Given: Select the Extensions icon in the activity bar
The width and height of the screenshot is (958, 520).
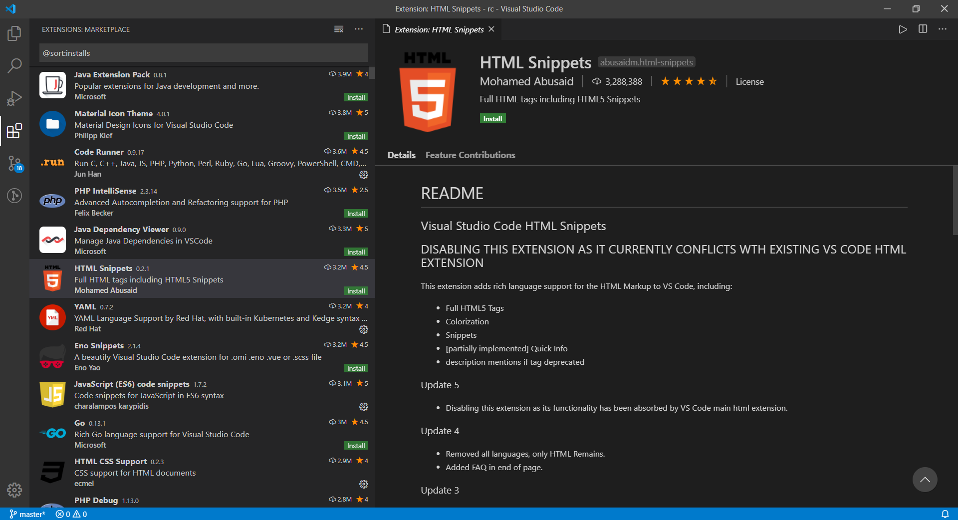Looking at the screenshot, I should click(x=14, y=131).
